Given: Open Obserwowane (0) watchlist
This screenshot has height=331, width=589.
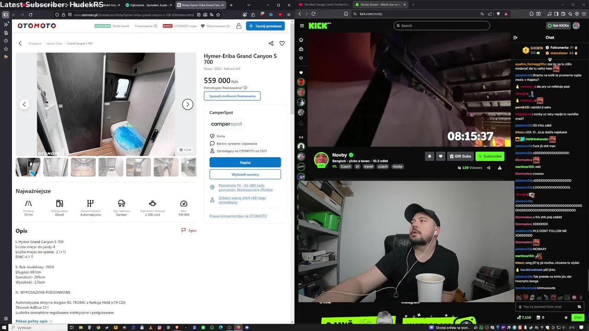Looking at the screenshot, I should (215, 26).
